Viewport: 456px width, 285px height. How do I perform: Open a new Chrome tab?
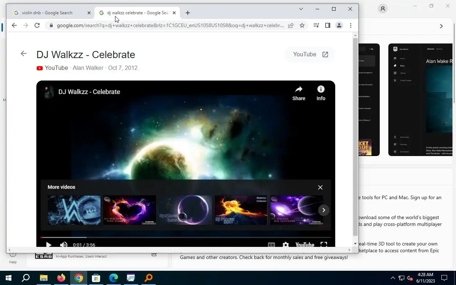(x=188, y=13)
